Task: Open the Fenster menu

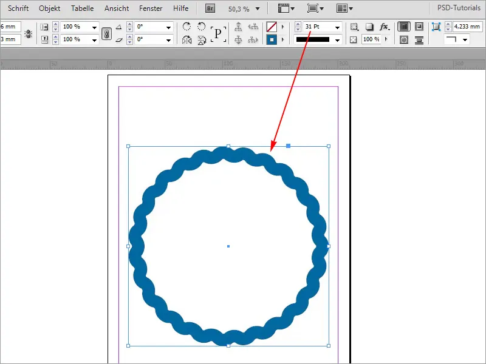Action: point(150,8)
